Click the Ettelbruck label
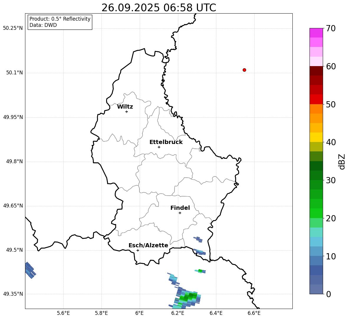 pyautogui.click(x=166, y=142)
